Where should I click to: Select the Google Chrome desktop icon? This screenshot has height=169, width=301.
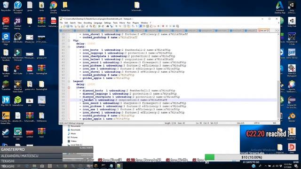click(x=54, y=7)
